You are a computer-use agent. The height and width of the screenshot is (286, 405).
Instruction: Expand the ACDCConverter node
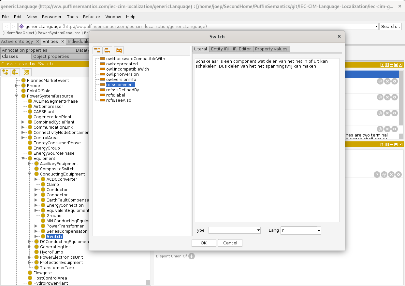click(36, 179)
